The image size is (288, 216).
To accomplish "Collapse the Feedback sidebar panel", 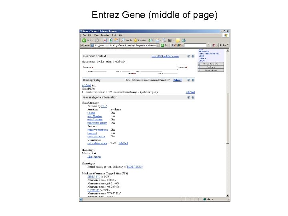I will click(199, 67).
